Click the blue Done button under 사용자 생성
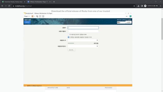This screenshot has width=163, height=92. point(27,22)
